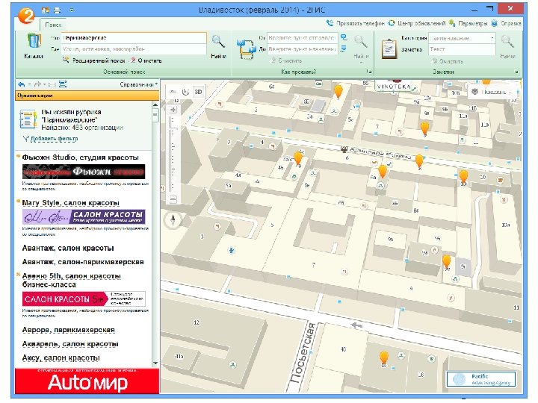The image size is (538, 403).
Task: Click the До destination field
Action: tap(303, 49)
